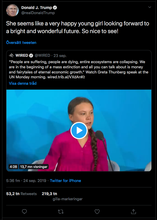
Task: Click the reply speech bubble icon
Action: click(24, 212)
